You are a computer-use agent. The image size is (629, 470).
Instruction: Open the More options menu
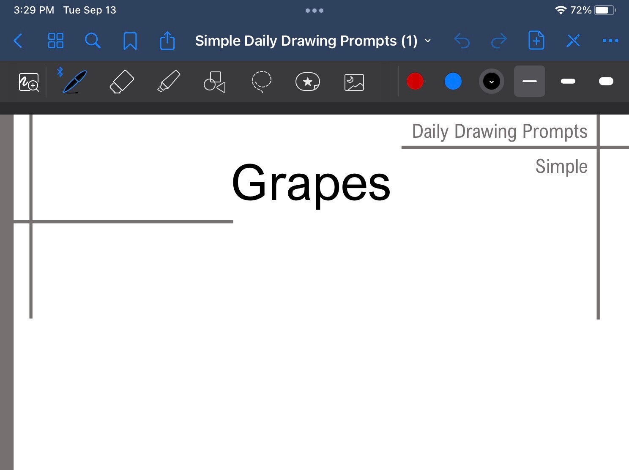pyautogui.click(x=610, y=41)
